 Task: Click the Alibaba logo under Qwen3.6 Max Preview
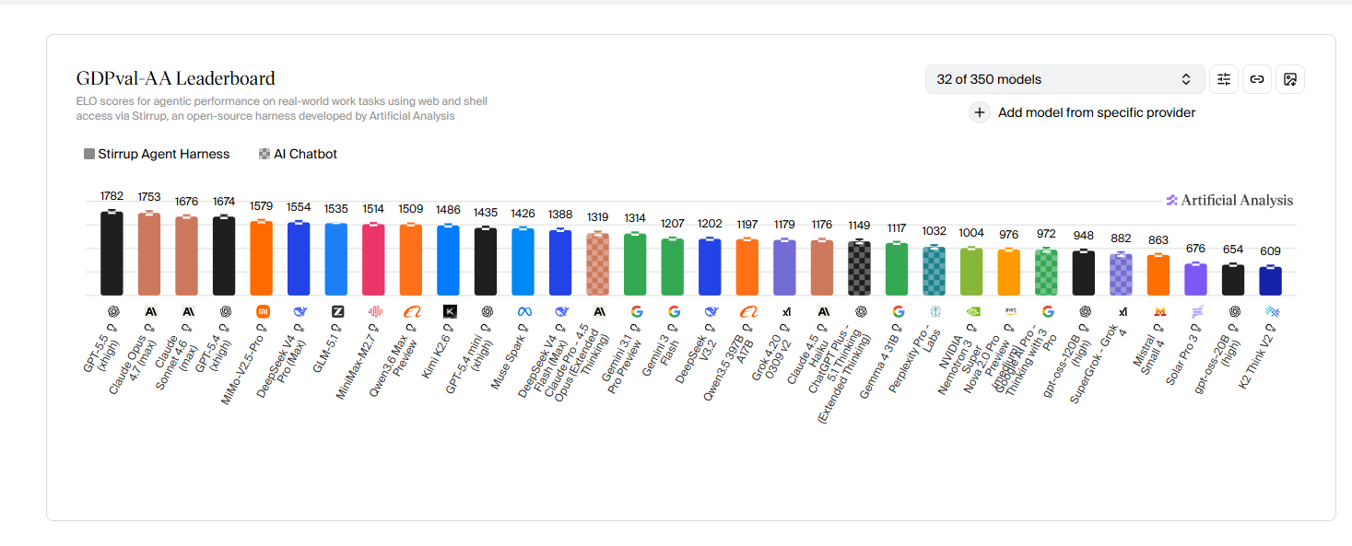pyautogui.click(x=412, y=311)
